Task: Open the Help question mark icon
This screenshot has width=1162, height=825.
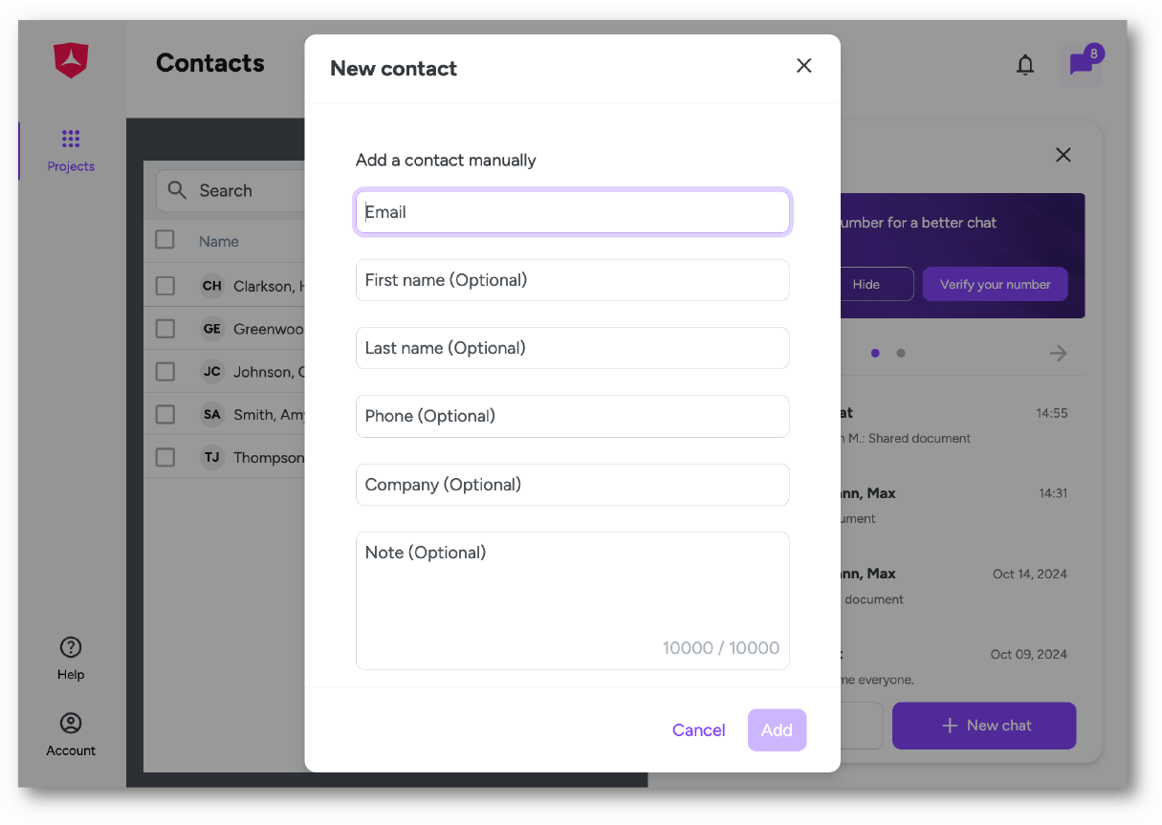Action: pos(71,647)
